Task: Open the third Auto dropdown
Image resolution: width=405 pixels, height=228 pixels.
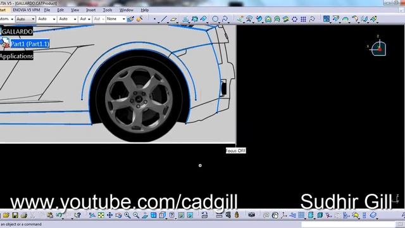Action: point(46,19)
